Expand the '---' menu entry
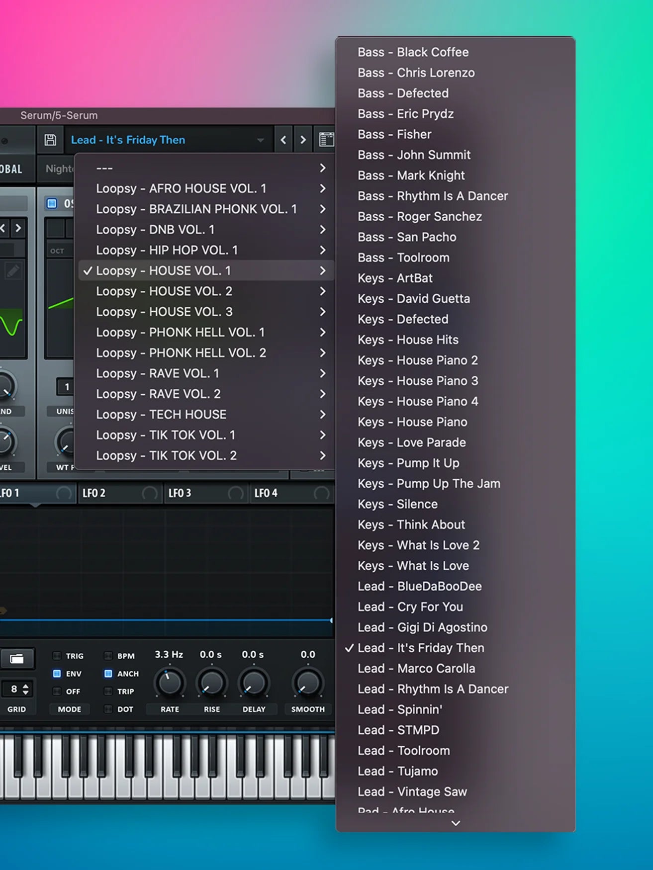653x870 pixels. pyautogui.click(x=323, y=168)
